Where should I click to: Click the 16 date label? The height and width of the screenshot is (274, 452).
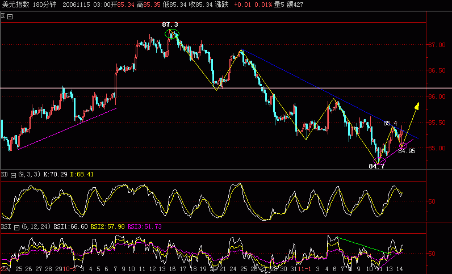[173, 269]
